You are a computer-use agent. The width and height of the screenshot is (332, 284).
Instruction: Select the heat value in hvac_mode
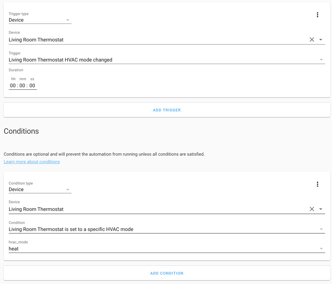[x=13, y=249]
